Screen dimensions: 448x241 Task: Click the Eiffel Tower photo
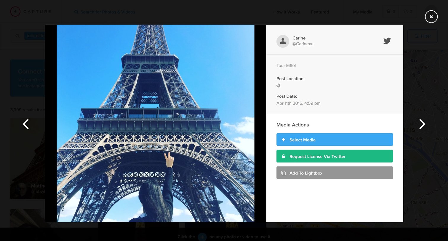pos(156,123)
